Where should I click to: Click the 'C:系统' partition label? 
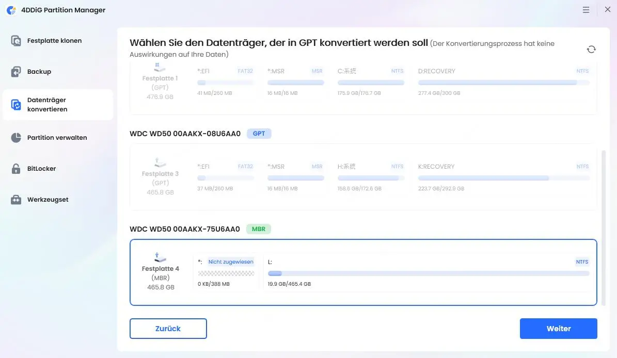point(346,71)
